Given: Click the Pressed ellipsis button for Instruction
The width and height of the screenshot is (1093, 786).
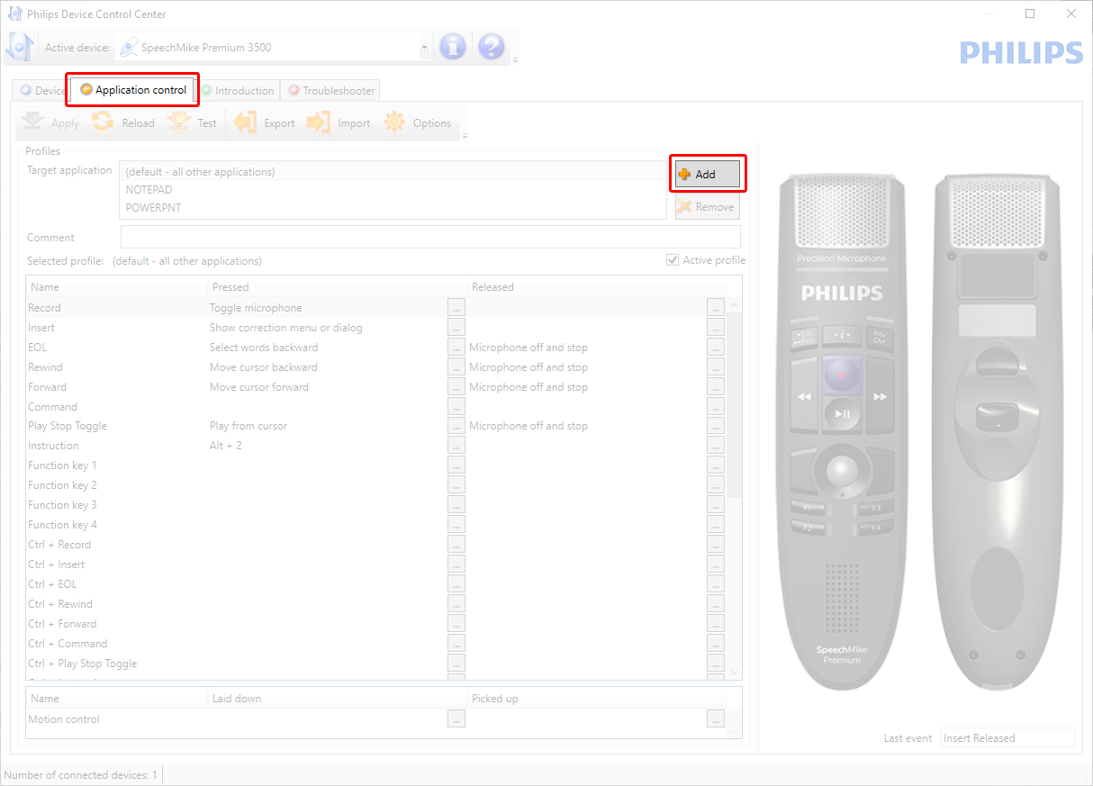Looking at the screenshot, I should pos(456,446).
